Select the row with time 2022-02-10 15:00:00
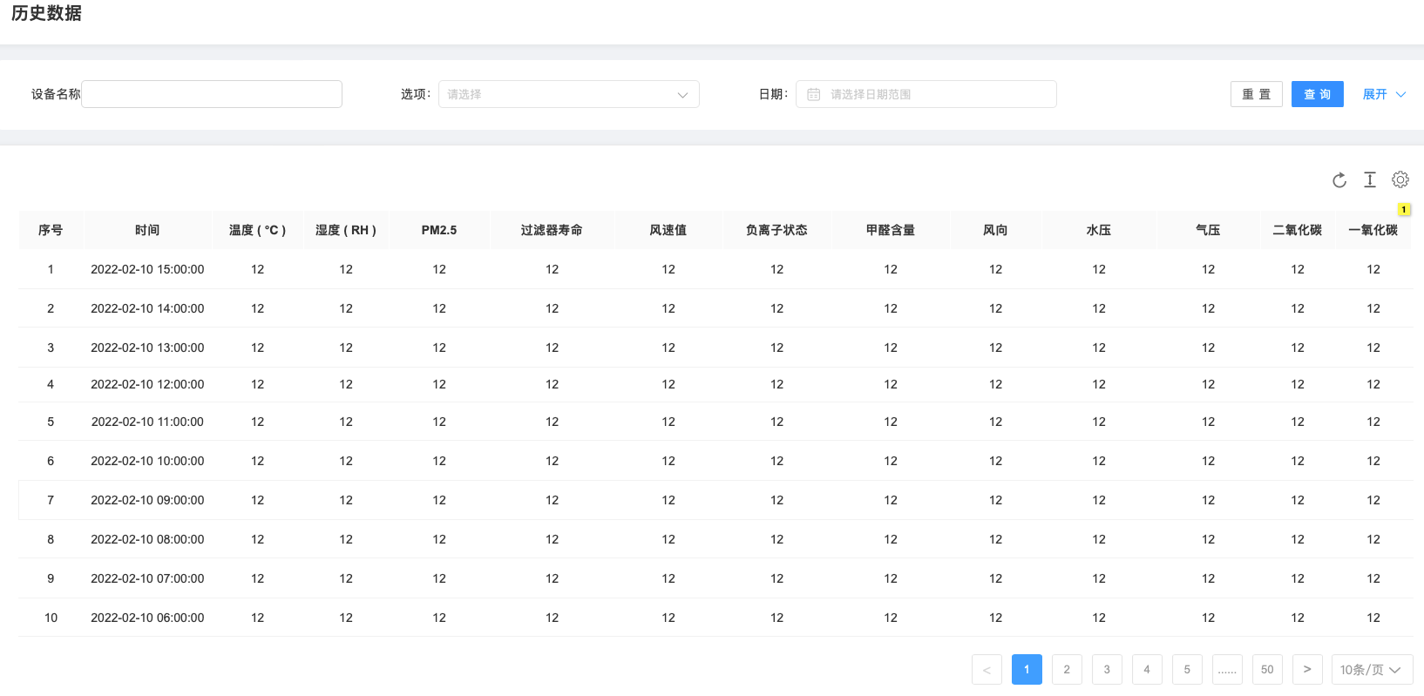Viewport: 1424px width, 696px height. click(715, 269)
